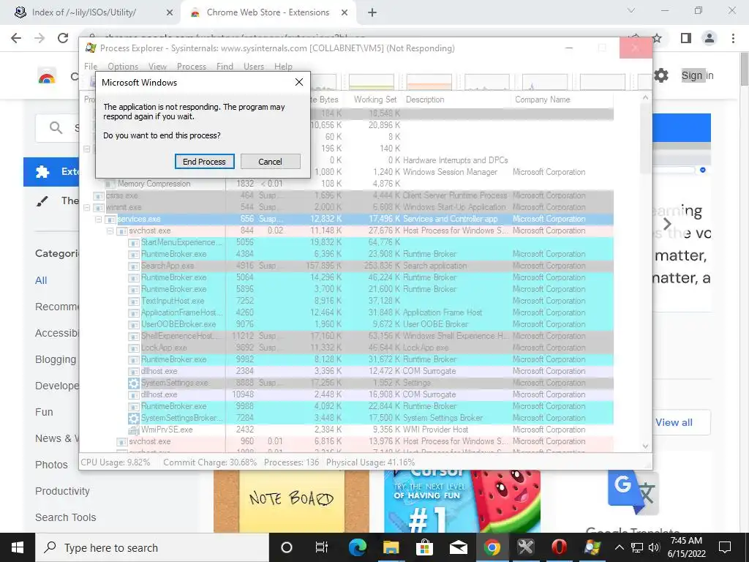Sort by the Working Set column header

(x=375, y=100)
